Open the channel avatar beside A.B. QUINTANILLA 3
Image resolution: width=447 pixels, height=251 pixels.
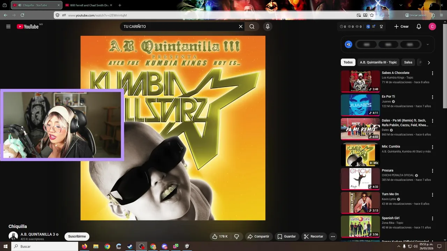(x=13, y=236)
